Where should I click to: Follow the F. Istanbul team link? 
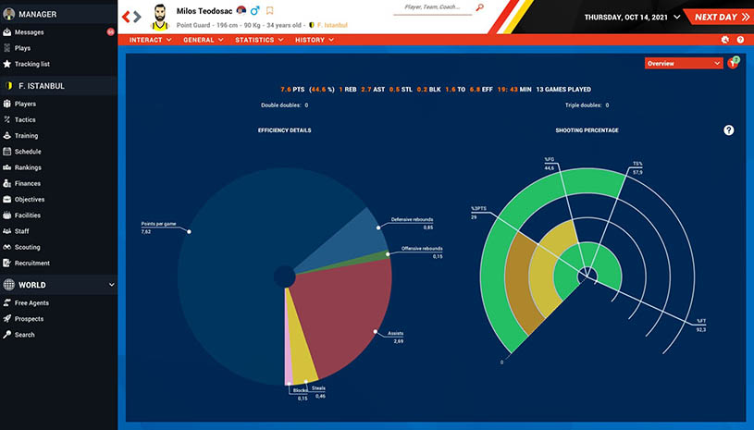[334, 25]
